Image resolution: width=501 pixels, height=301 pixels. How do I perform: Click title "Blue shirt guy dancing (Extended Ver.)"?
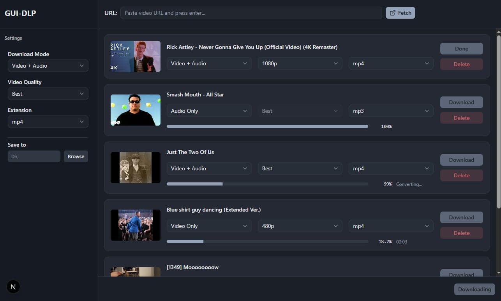tap(214, 210)
